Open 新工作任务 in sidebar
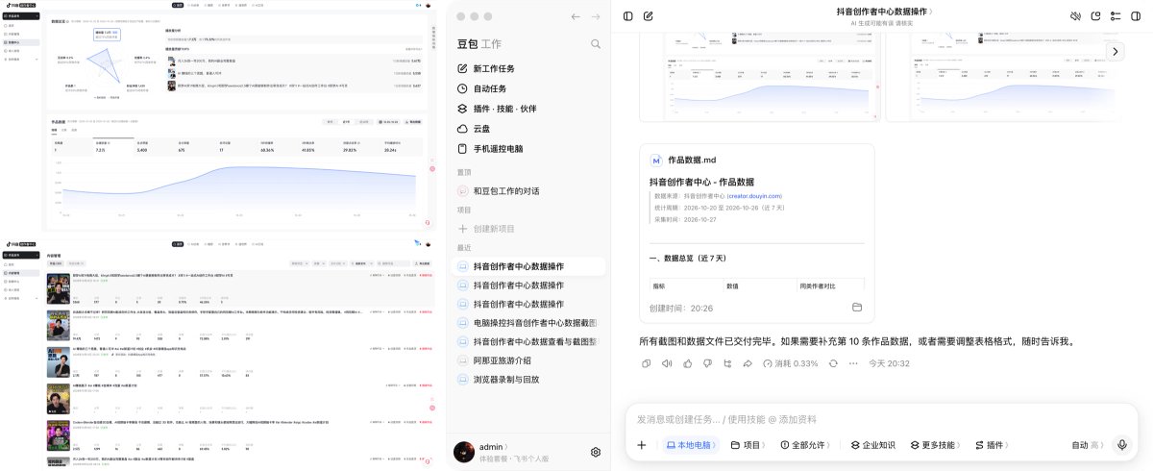 [x=528, y=69]
